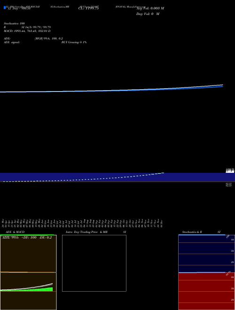Click the dark blue Stochastics chart panel

(206, 254)
